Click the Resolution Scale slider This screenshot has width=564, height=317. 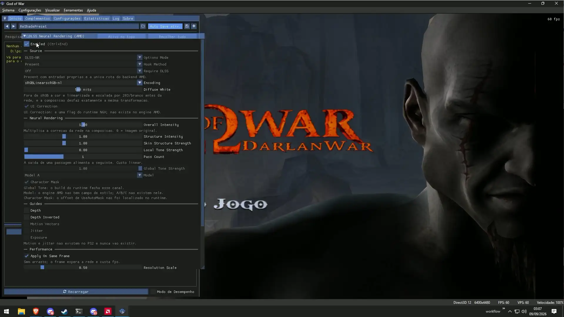tap(83, 268)
